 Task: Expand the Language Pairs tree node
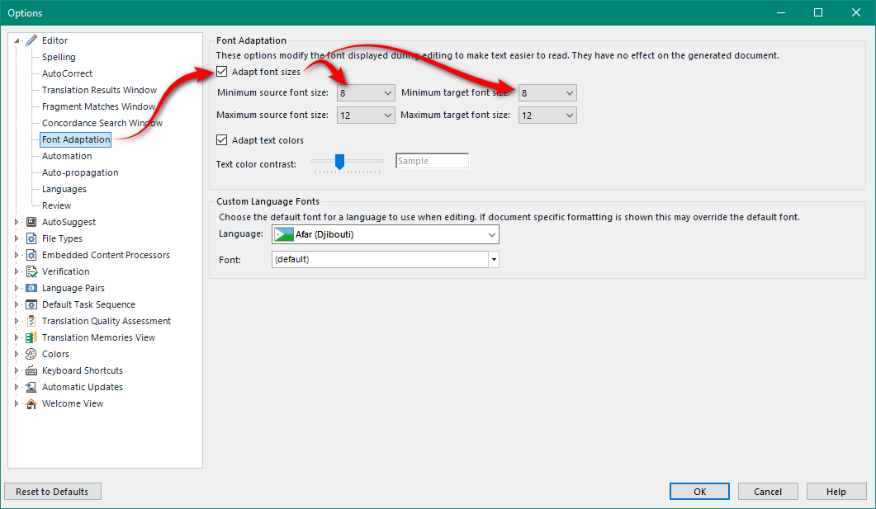pyautogui.click(x=17, y=288)
